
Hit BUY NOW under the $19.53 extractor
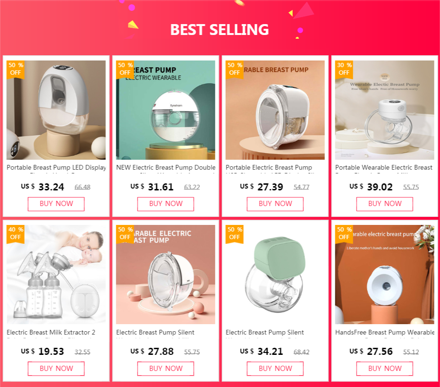(x=56, y=369)
